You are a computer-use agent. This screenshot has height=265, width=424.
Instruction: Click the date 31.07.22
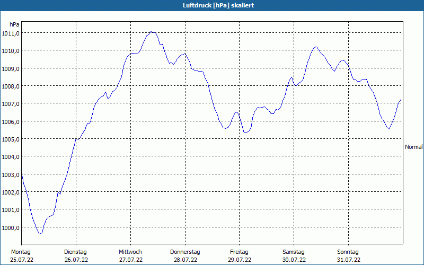(349, 260)
